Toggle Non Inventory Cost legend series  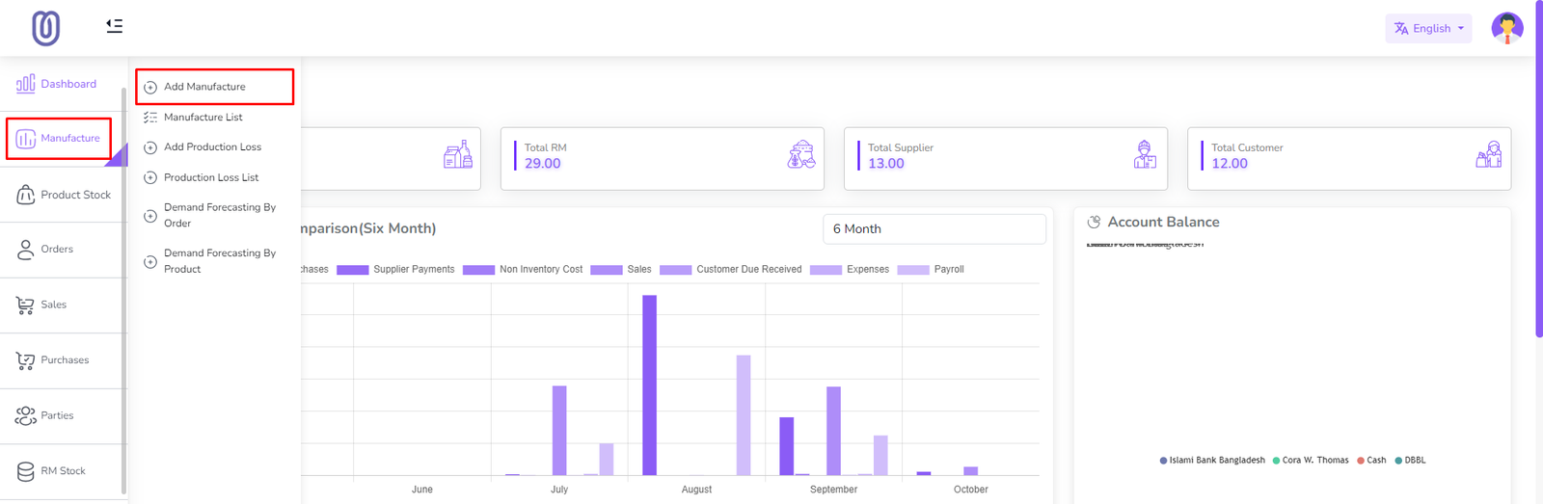click(523, 270)
